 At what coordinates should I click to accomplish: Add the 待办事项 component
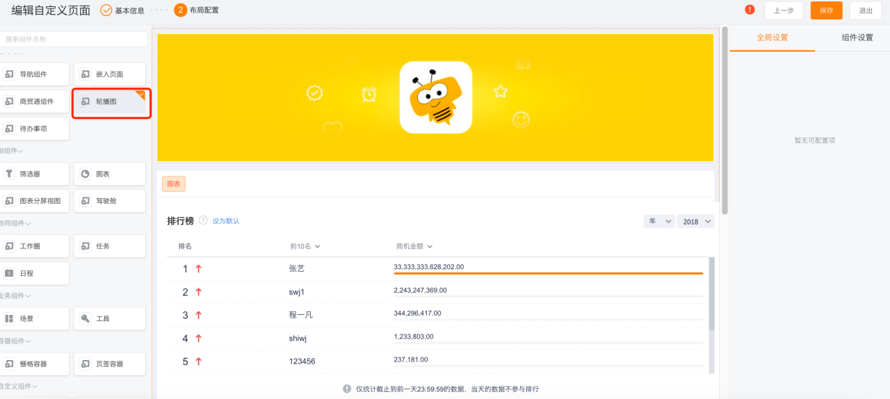(x=35, y=129)
